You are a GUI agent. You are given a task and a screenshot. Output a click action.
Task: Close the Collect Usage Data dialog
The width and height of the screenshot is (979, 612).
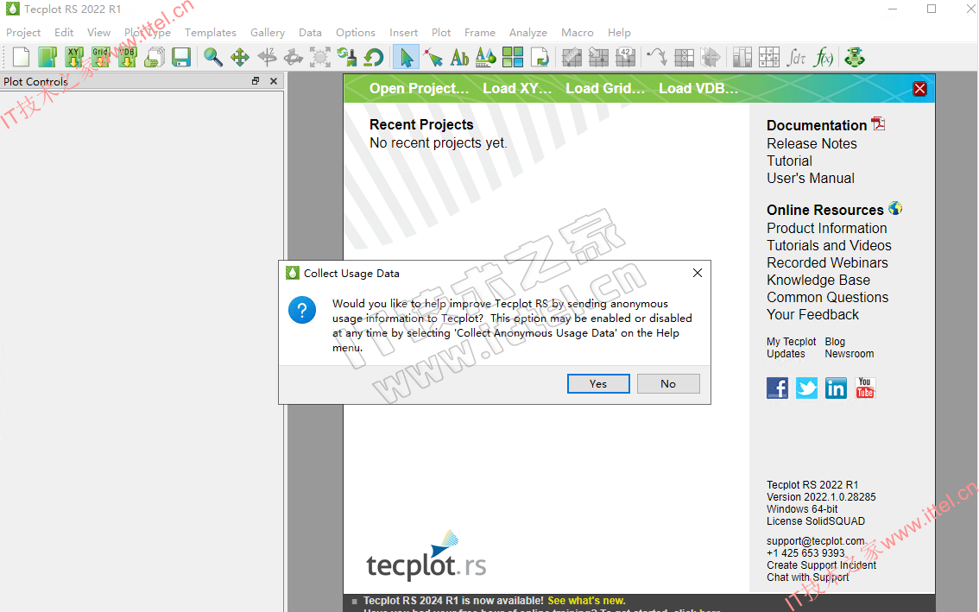(x=698, y=273)
